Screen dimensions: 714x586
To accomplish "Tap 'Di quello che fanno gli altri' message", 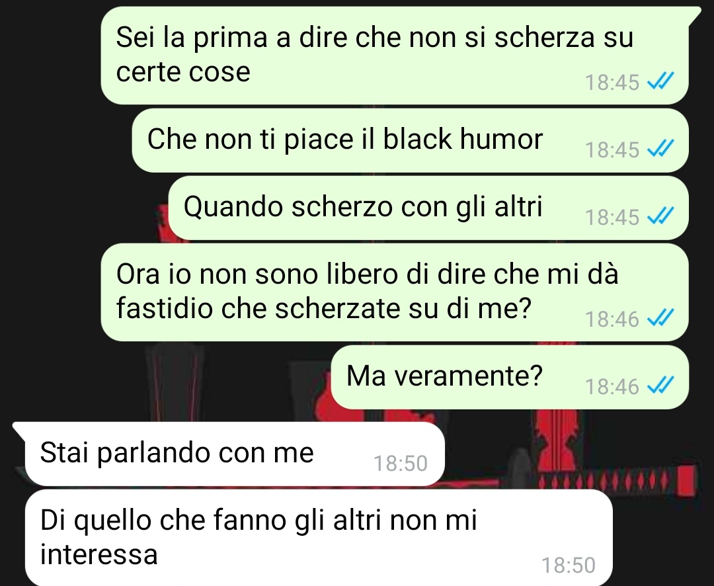I will coord(319,538).
